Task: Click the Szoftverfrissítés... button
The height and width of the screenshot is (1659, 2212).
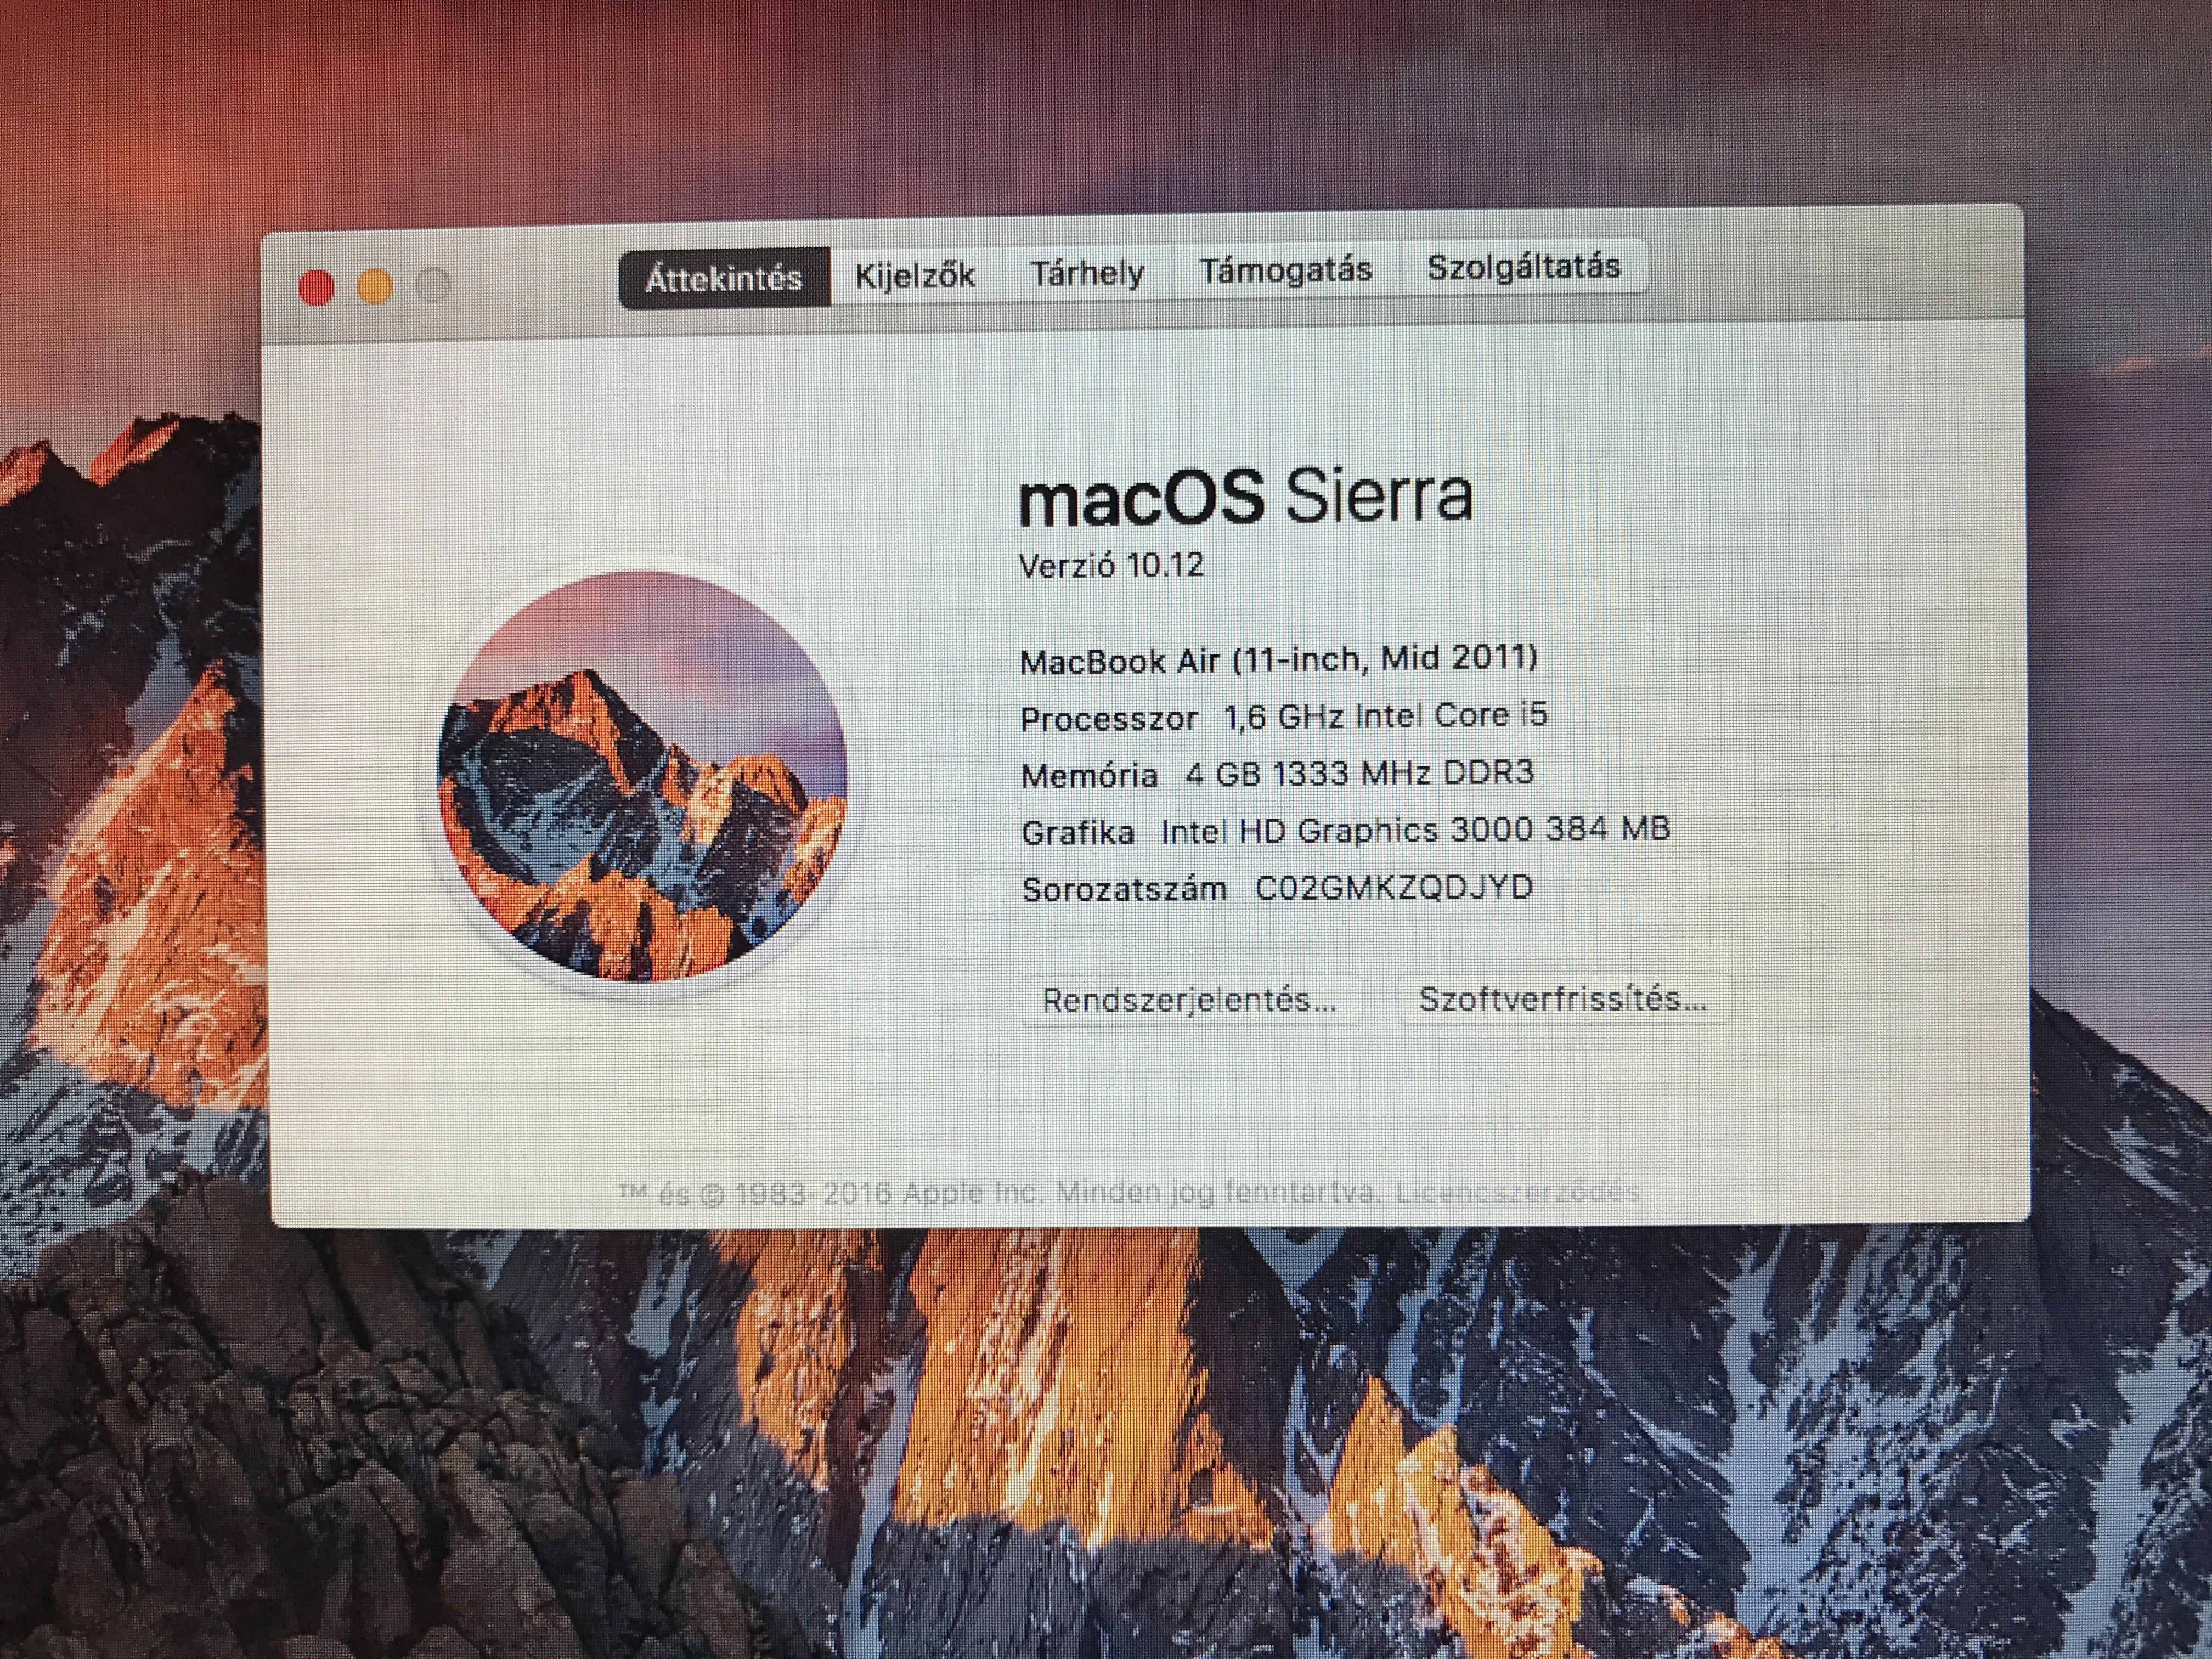Action: [x=1563, y=998]
